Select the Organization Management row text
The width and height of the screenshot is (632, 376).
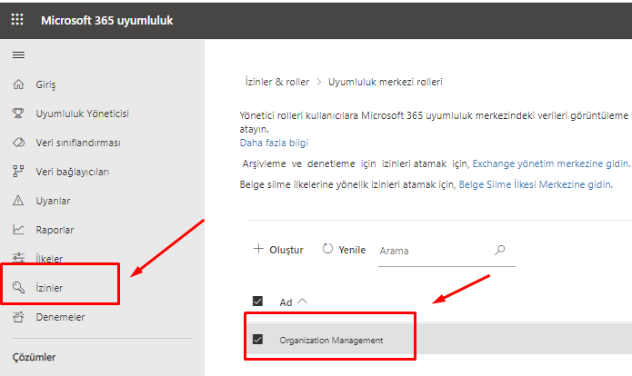[331, 341]
